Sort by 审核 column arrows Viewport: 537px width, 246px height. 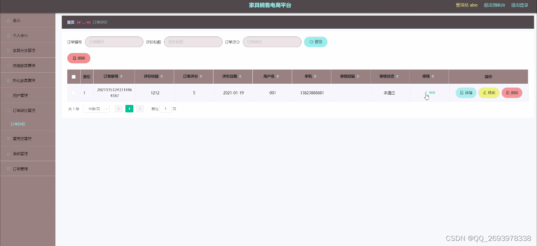(x=433, y=77)
